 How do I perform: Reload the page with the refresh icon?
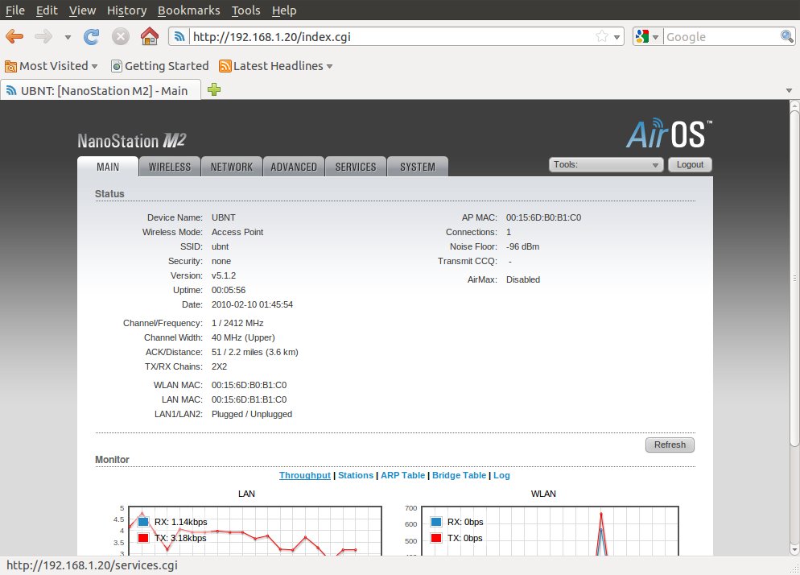91,36
